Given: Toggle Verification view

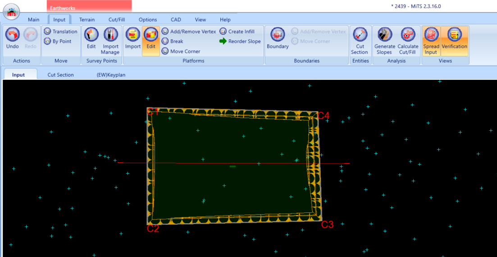Looking at the screenshot, I should click(x=455, y=41).
